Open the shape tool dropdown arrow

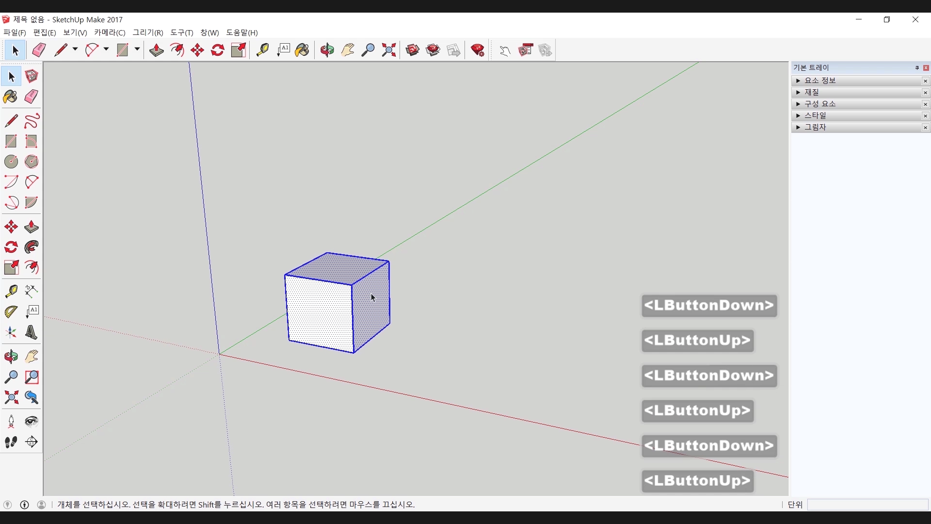point(137,49)
